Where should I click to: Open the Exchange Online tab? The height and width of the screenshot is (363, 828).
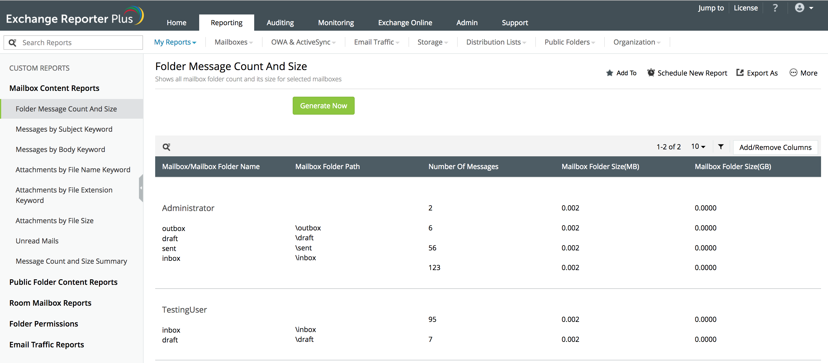(405, 23)
